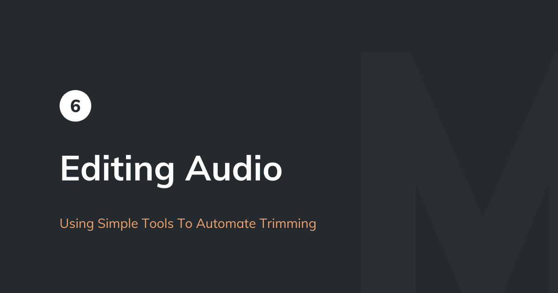Click the capital "A" in Audio

point(199,168)
